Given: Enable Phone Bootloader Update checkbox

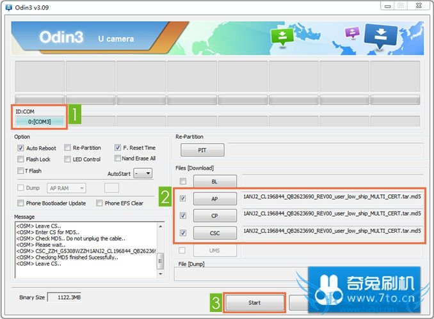Looking at the screenshot, I should tap(20, 203).
